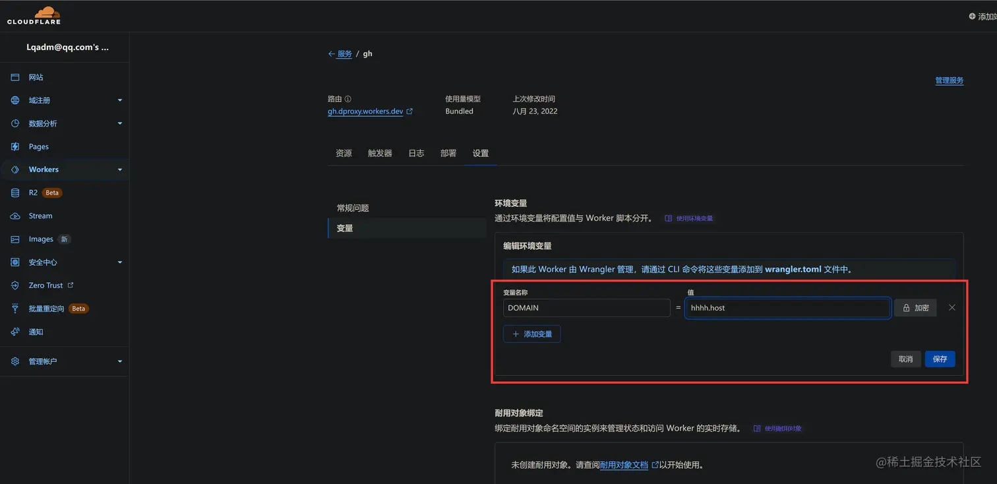
Task: Click the 批量重定向 funnel icon
Action: click(x=15, y=309)
